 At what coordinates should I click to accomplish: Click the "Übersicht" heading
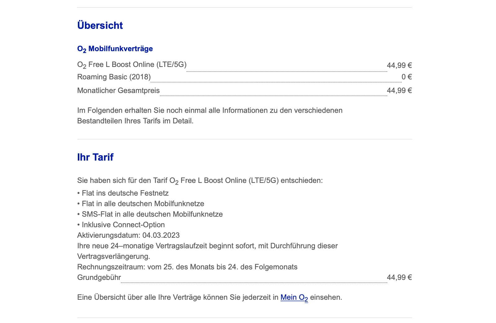click(100, 25)
